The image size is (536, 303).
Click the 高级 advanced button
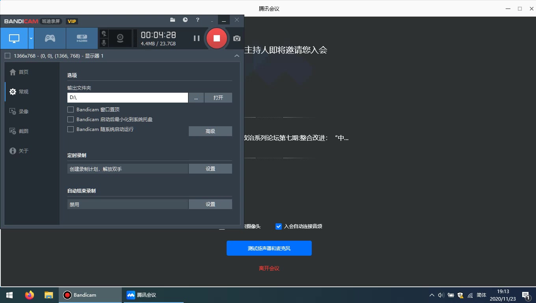pos(210,131)
